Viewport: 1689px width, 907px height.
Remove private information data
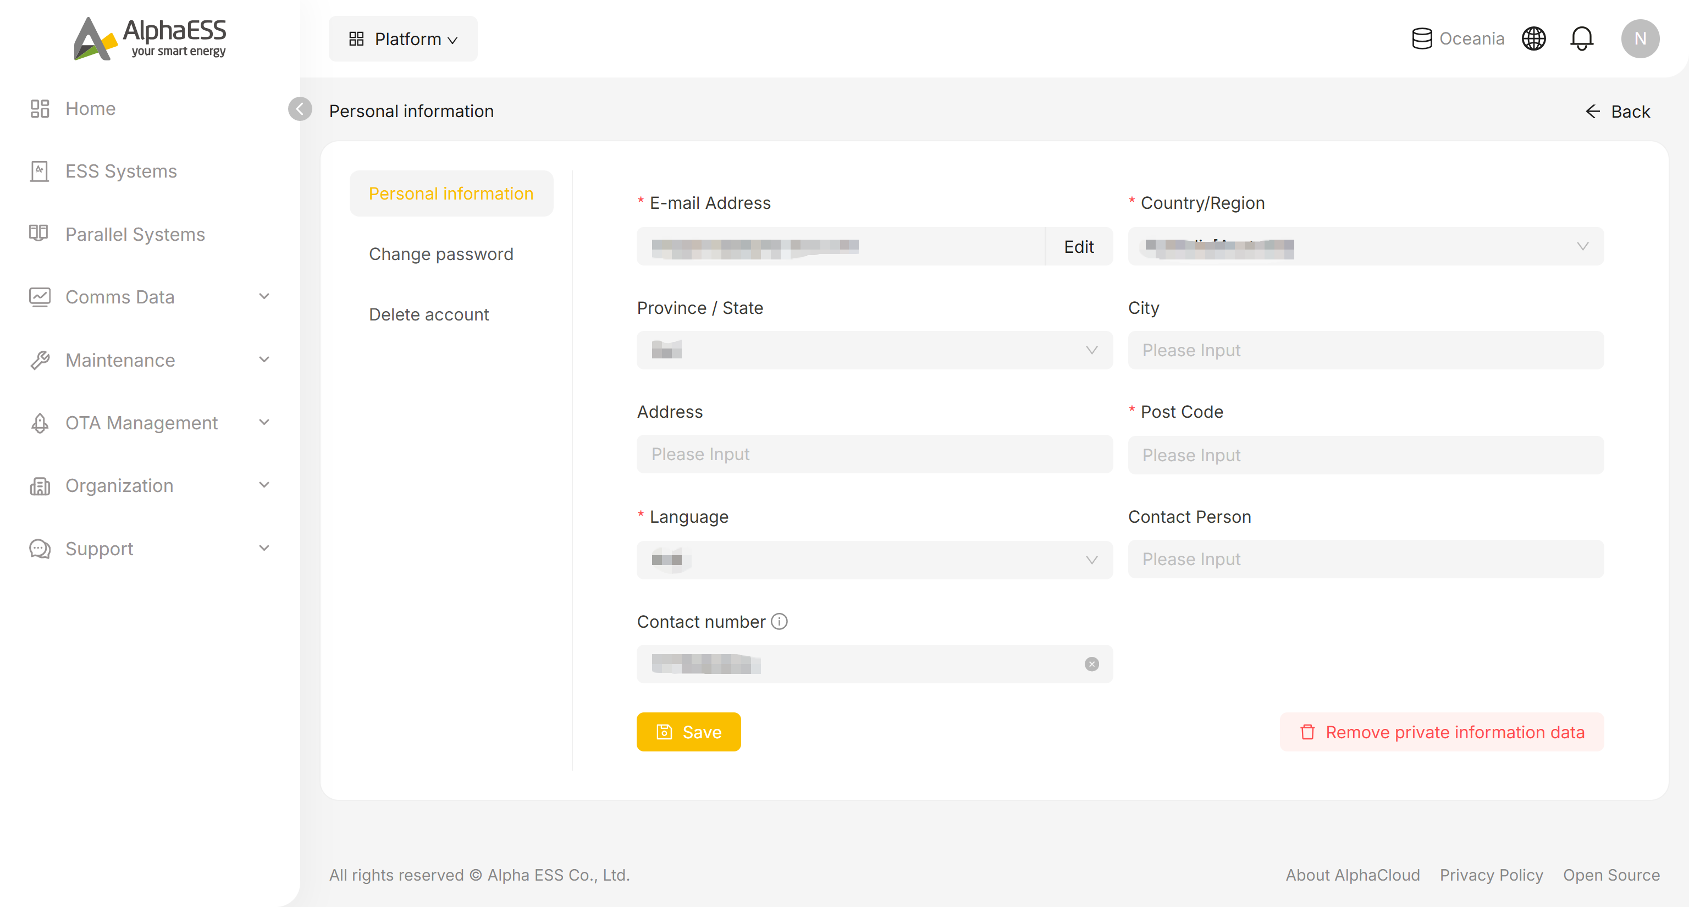point(1441,731)
